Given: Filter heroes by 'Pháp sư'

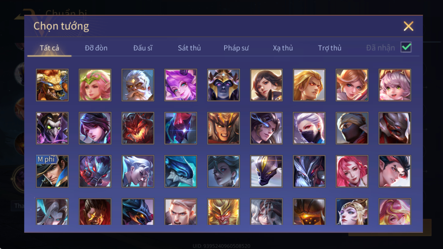Looking at the screenshot, I should [236, 48].
